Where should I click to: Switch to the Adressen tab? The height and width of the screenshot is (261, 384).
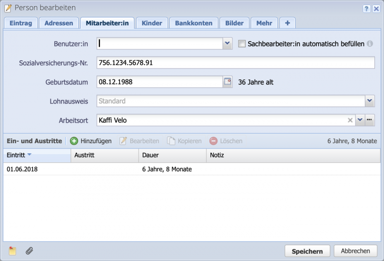pos(59,23)
